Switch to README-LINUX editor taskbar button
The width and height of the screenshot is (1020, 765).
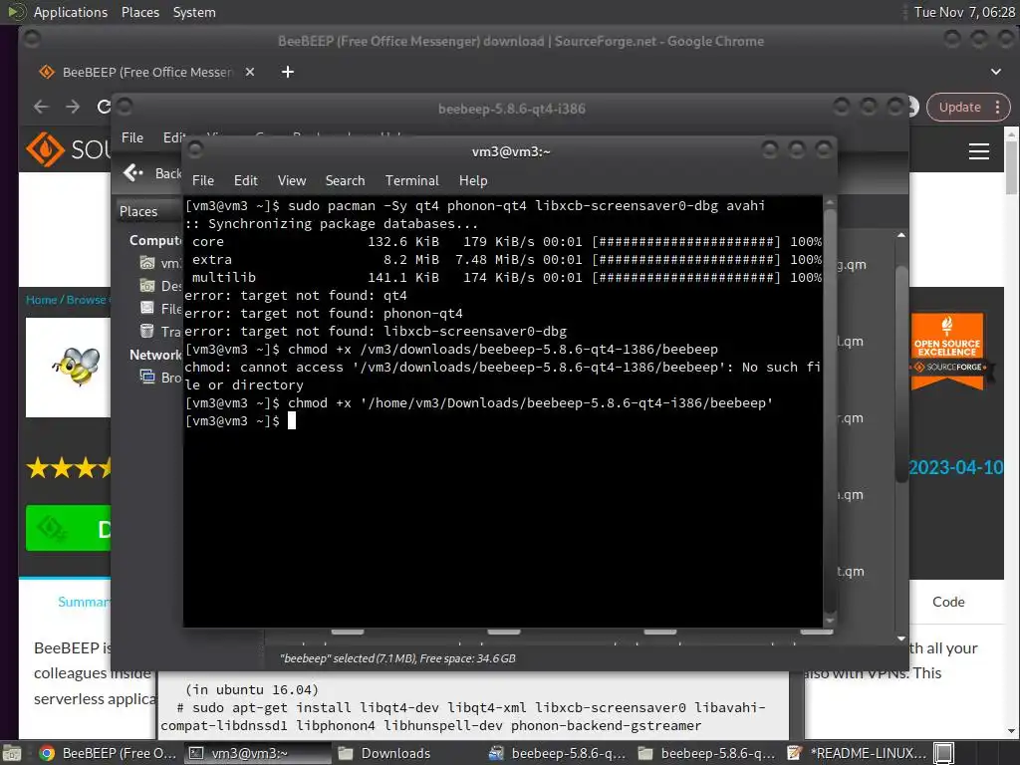tap(857, 753)
